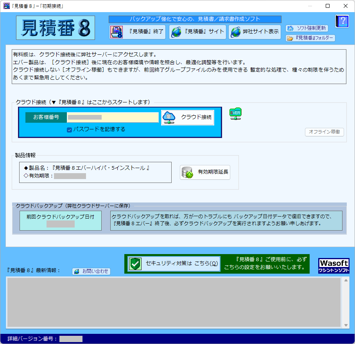
Task: Click the 前回クラウドバックアップ日付 box
Action: pyautogui.click(x=61, y=220)
